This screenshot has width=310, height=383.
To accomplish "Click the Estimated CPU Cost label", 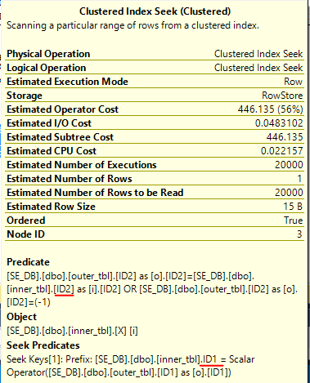I will click(52, 151).
